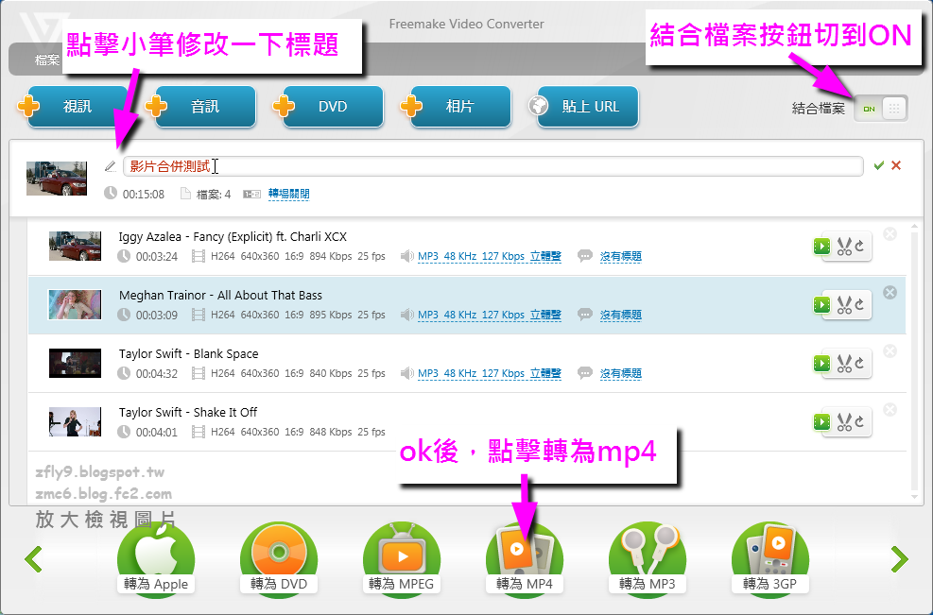Play the Shake It Off video preview
Viewport: 933px width, 615px height.
click(x=821, y=421)
